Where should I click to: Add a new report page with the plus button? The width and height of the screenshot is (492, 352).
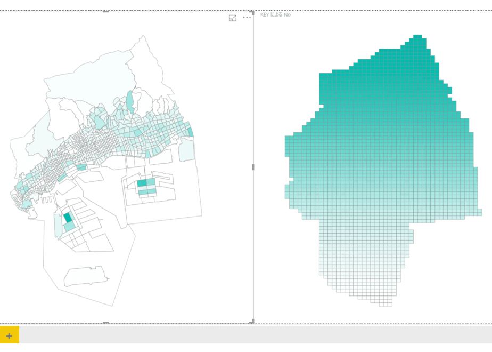point(10,336)
